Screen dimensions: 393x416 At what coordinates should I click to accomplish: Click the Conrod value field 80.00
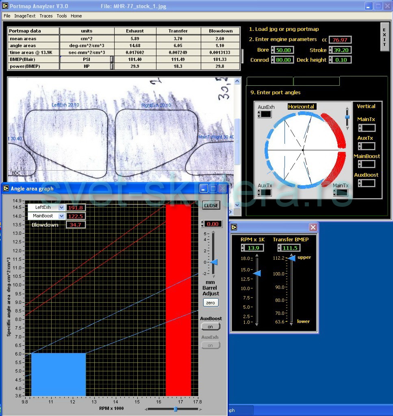pos(283,60)
